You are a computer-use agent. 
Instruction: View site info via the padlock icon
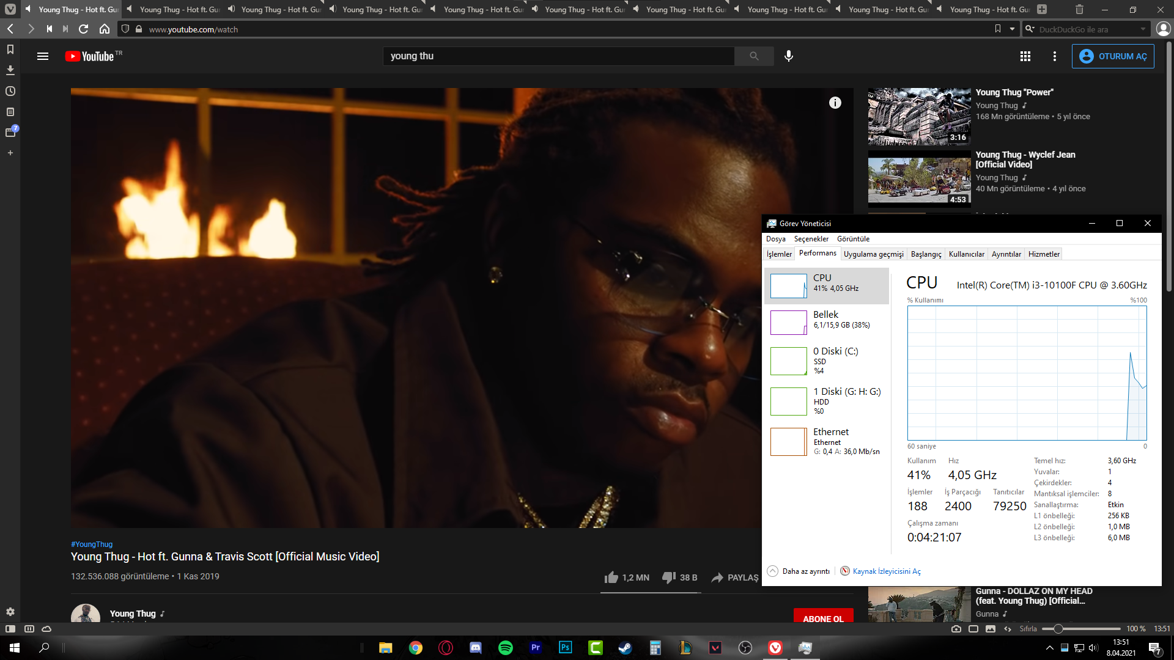point(139,29)
